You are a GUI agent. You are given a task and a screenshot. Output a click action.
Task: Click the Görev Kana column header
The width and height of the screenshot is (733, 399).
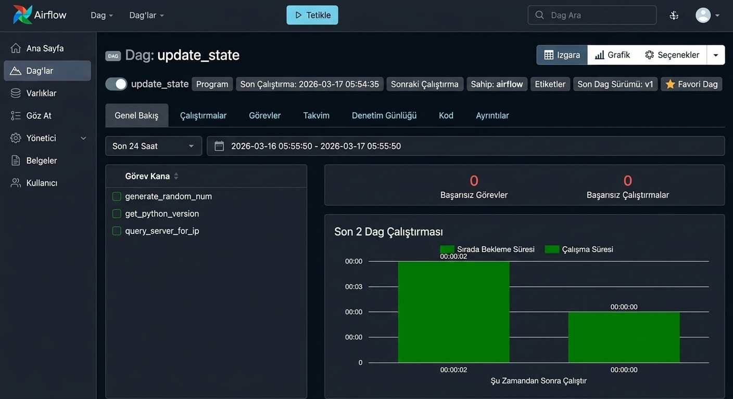point(147,176)
